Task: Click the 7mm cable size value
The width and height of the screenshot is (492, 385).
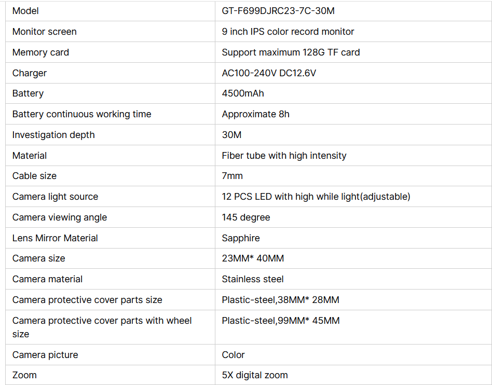Action: click(232, 176)
